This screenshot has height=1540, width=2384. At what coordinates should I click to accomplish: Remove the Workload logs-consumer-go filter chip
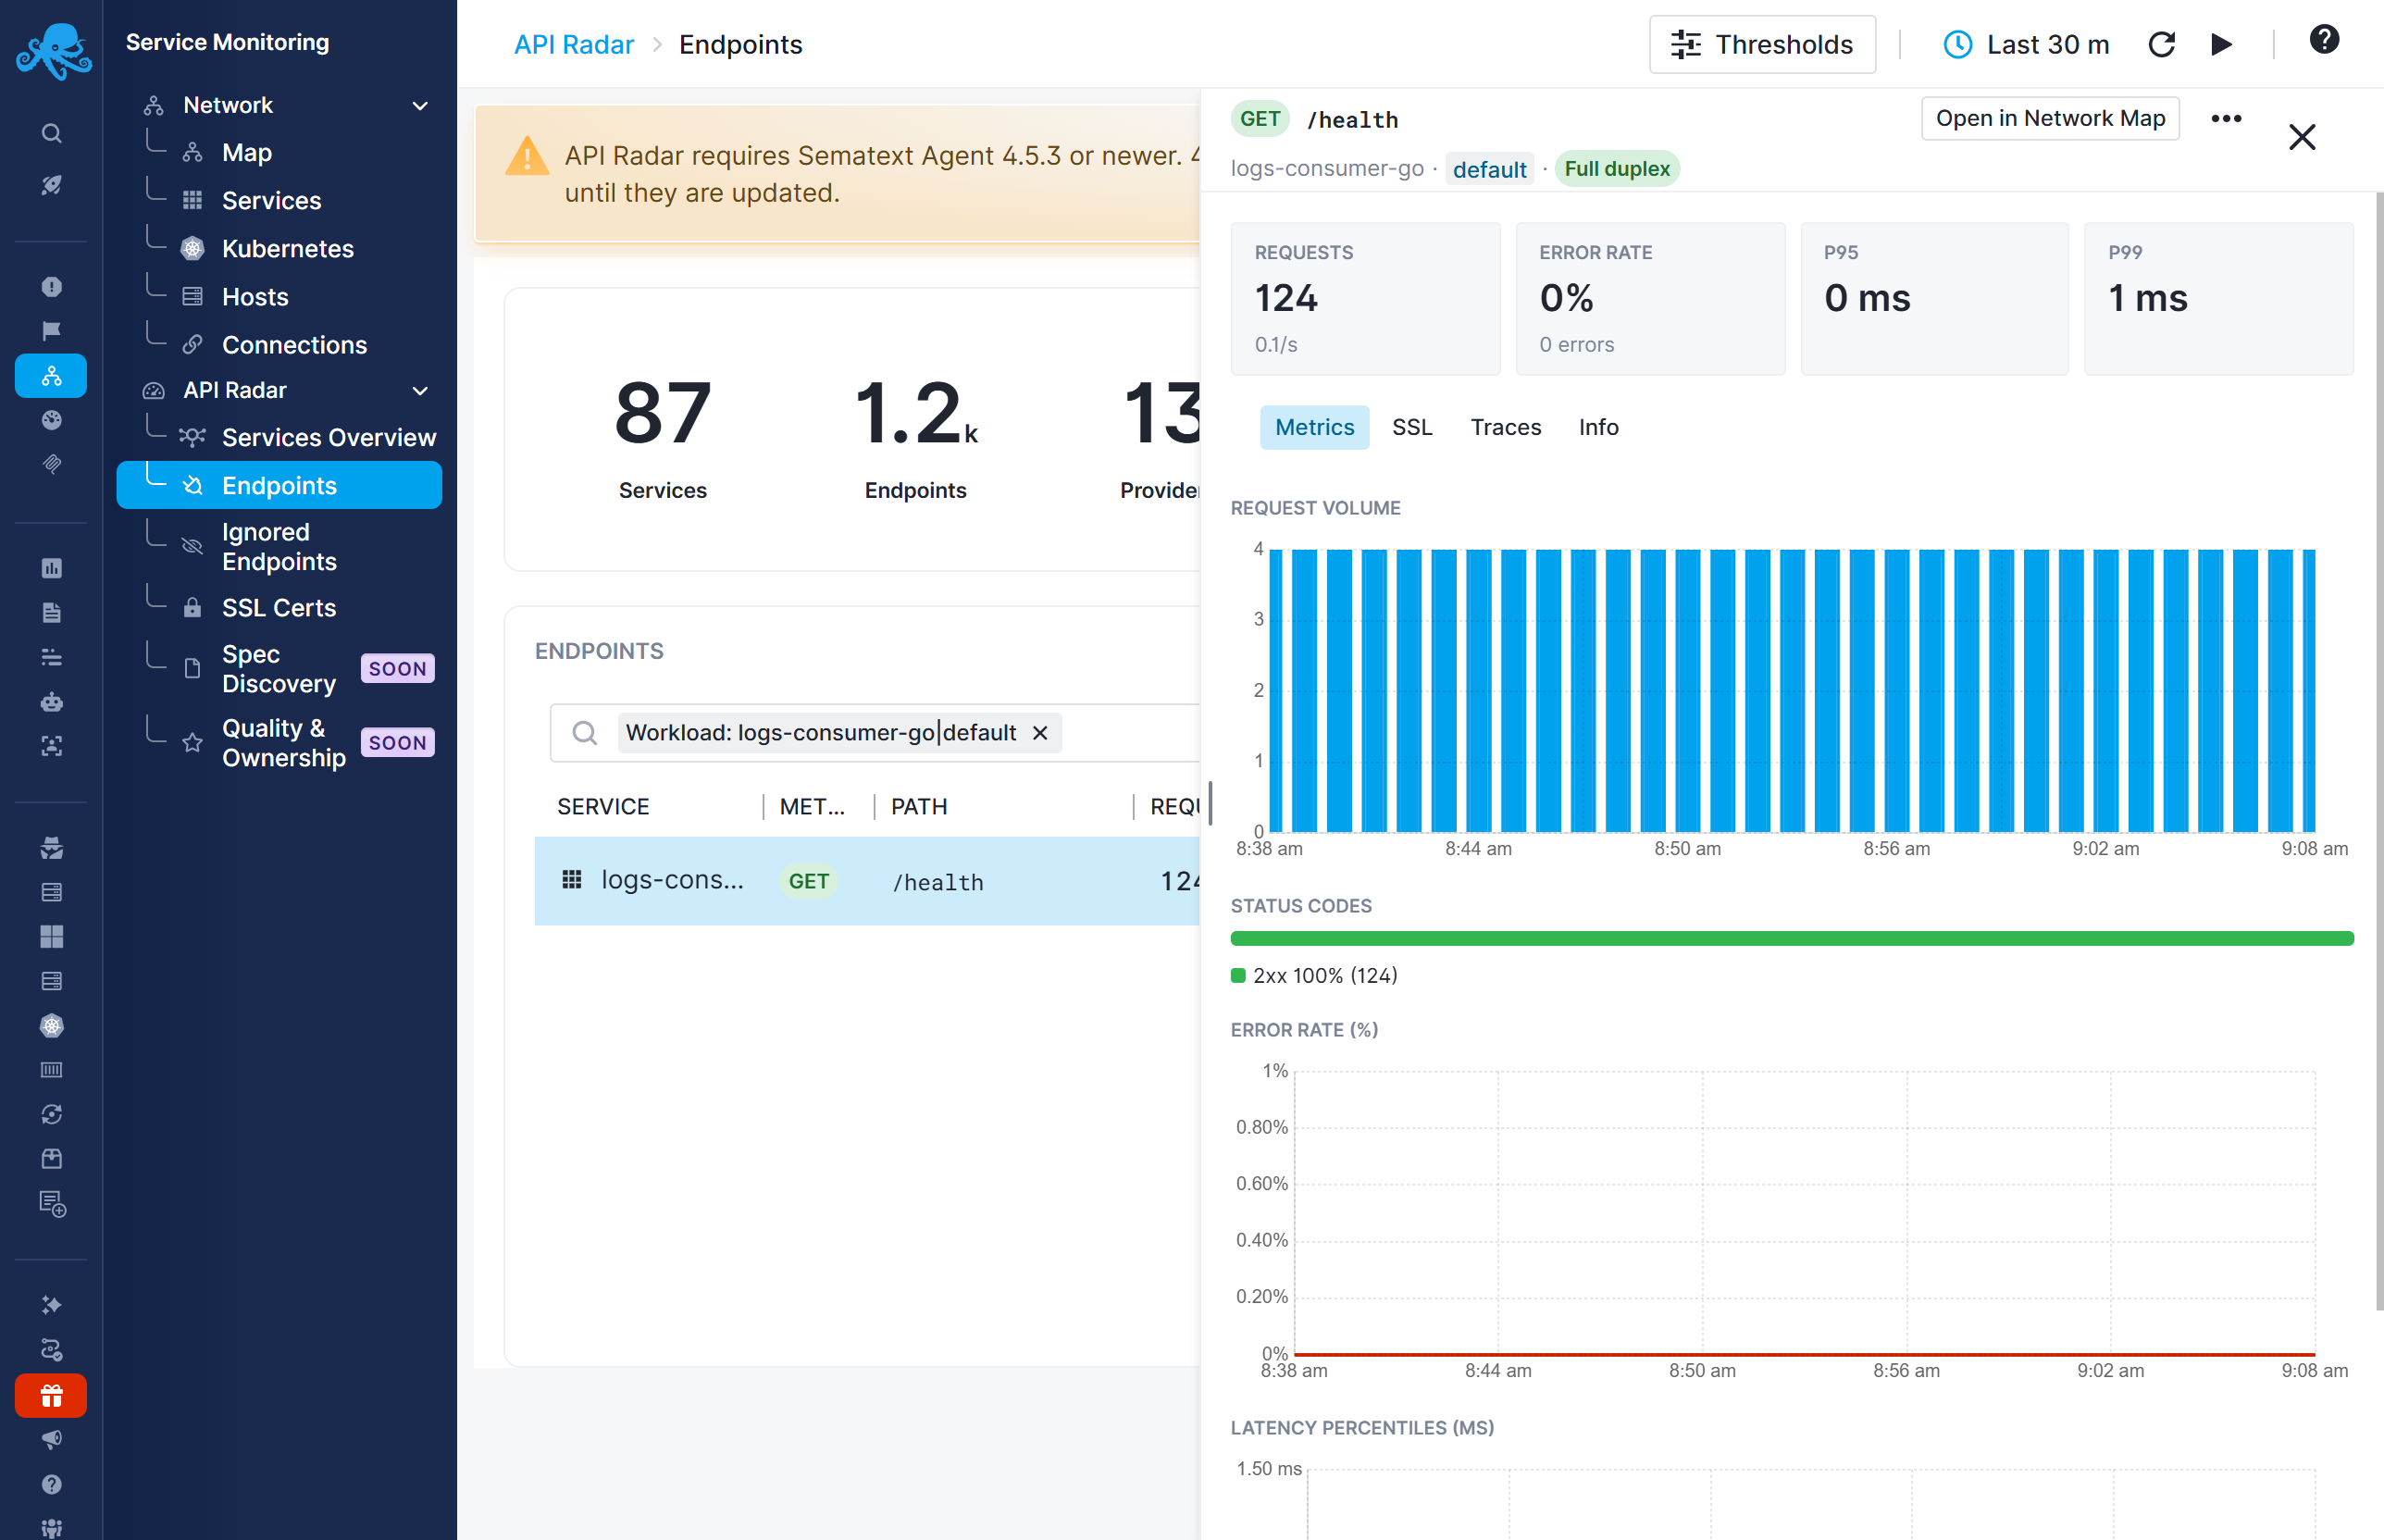coord(1040,733)
